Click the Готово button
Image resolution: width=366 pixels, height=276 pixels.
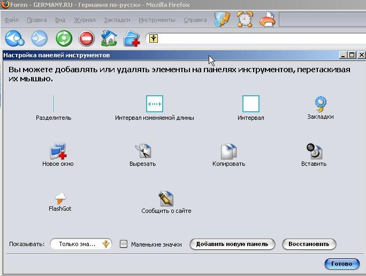(342, 264)
